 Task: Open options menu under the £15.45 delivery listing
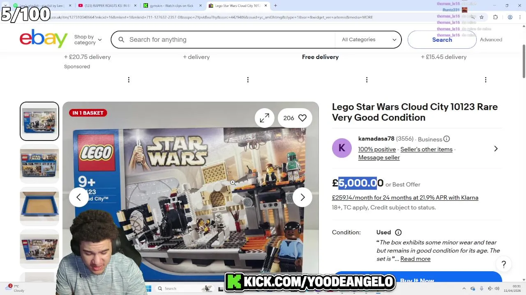(x=485, y=80)
